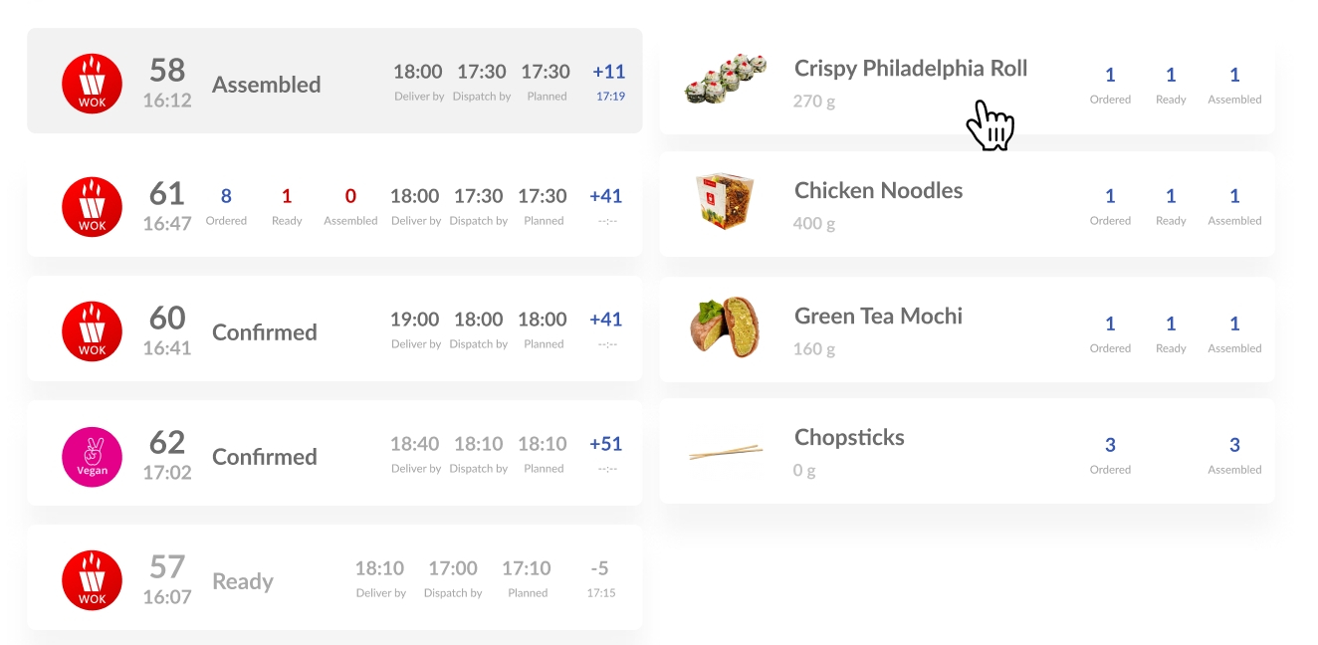This screenshot has height=645, width=1318.
Task: Click the WOK logo on order 58
Action: pos(92,84)
